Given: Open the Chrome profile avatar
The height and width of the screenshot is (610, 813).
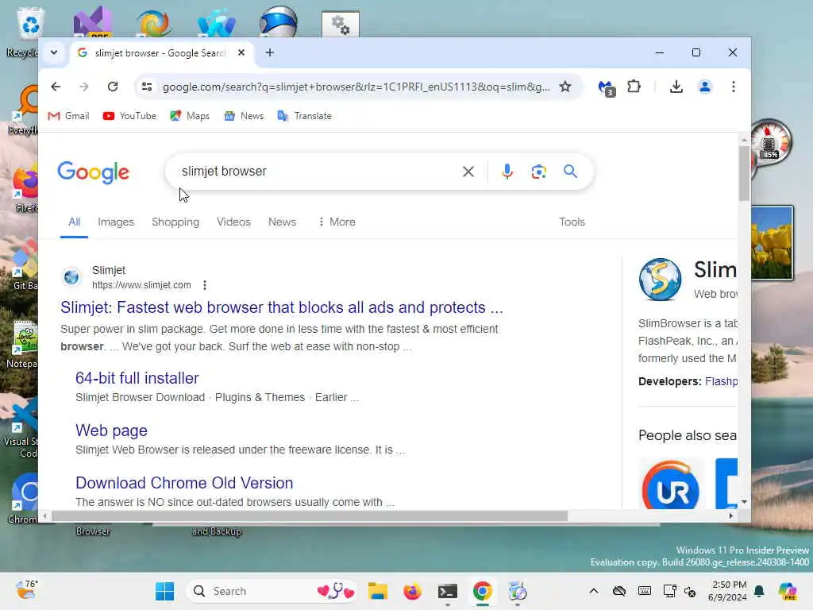Looking at the screenshot, I should pyautogui.click(x=705, y=87).
